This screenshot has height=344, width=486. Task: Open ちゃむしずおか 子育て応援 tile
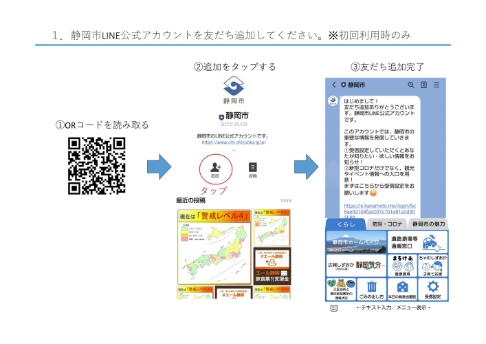point(432,266)
